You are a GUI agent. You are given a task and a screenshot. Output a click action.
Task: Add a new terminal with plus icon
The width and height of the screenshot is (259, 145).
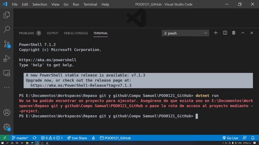[x=216, y=33]
